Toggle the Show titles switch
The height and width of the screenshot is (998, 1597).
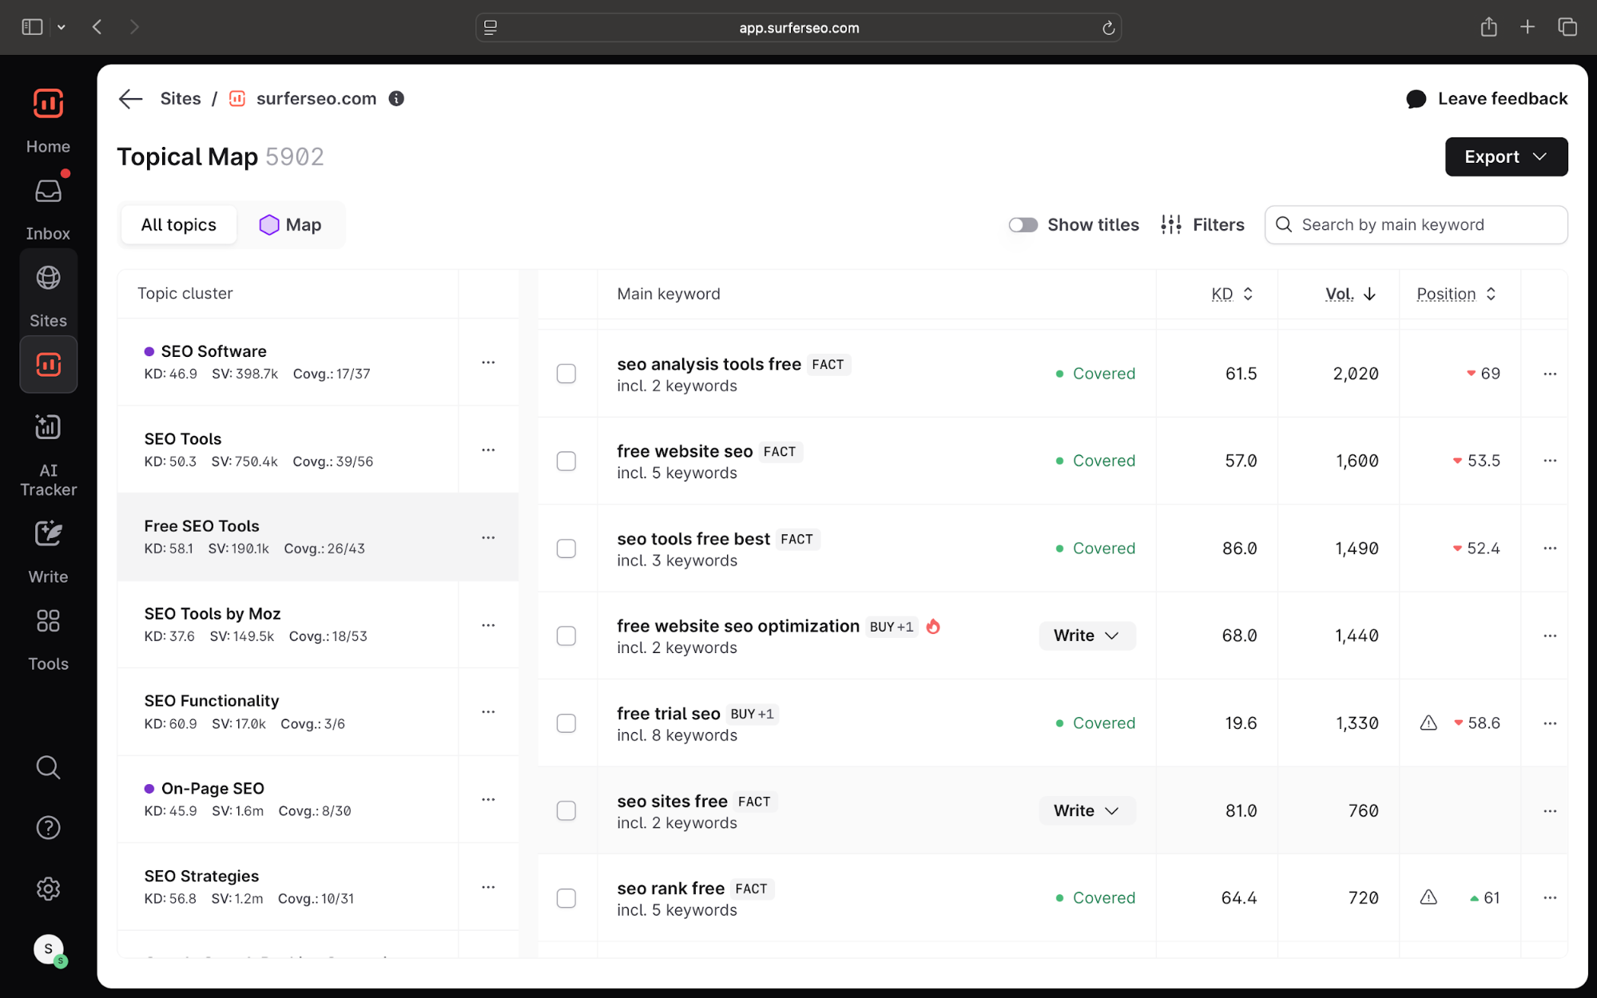(x=1023, y=225)
